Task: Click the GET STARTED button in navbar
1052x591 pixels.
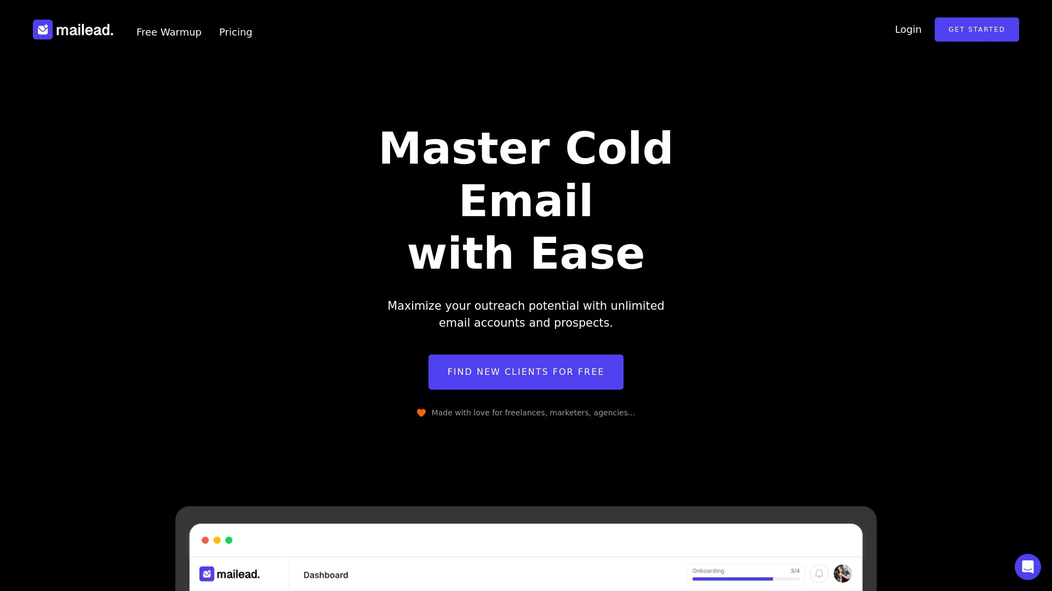Action: [977, 30]
